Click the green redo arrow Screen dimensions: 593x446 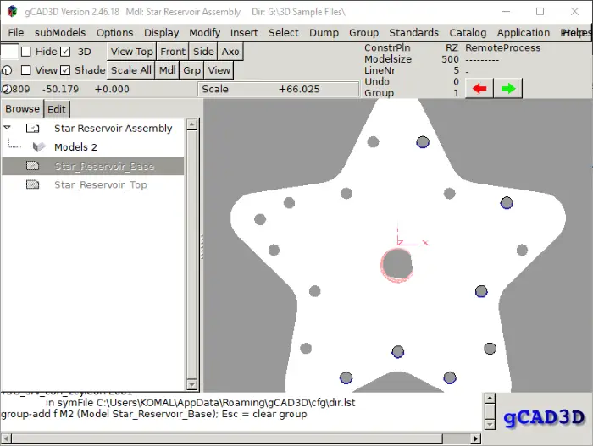(508, 89)
